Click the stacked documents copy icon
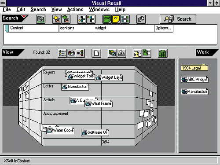 tap(141, 19)
